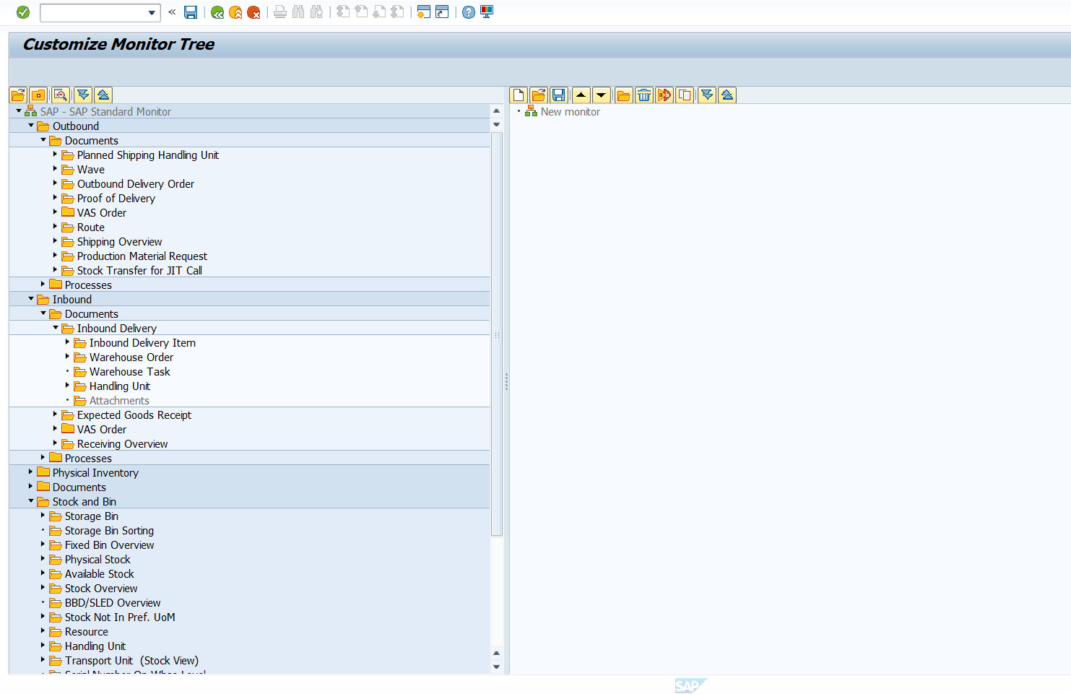Click the open-folder icon in the right panel toolbar

pos(538,95)
